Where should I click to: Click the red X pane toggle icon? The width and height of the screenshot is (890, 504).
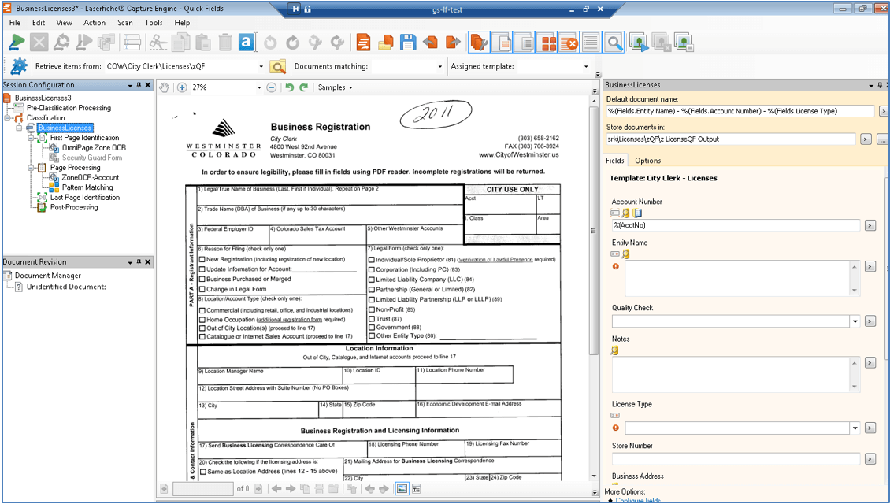[569, 43]
